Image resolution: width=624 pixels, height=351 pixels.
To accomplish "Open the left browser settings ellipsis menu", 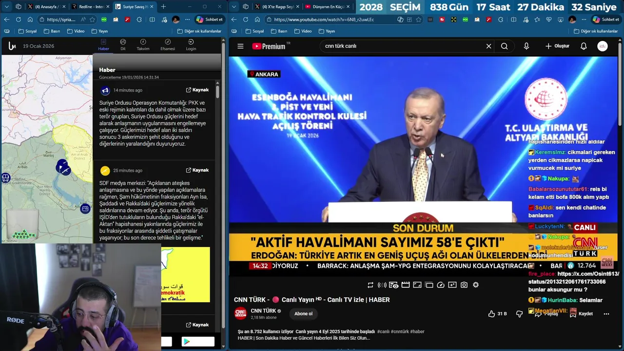I will [x=187, y=19].
